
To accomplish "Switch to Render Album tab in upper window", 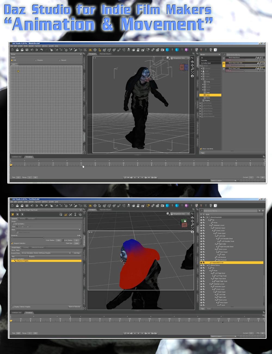I will (x=105, y=54).
